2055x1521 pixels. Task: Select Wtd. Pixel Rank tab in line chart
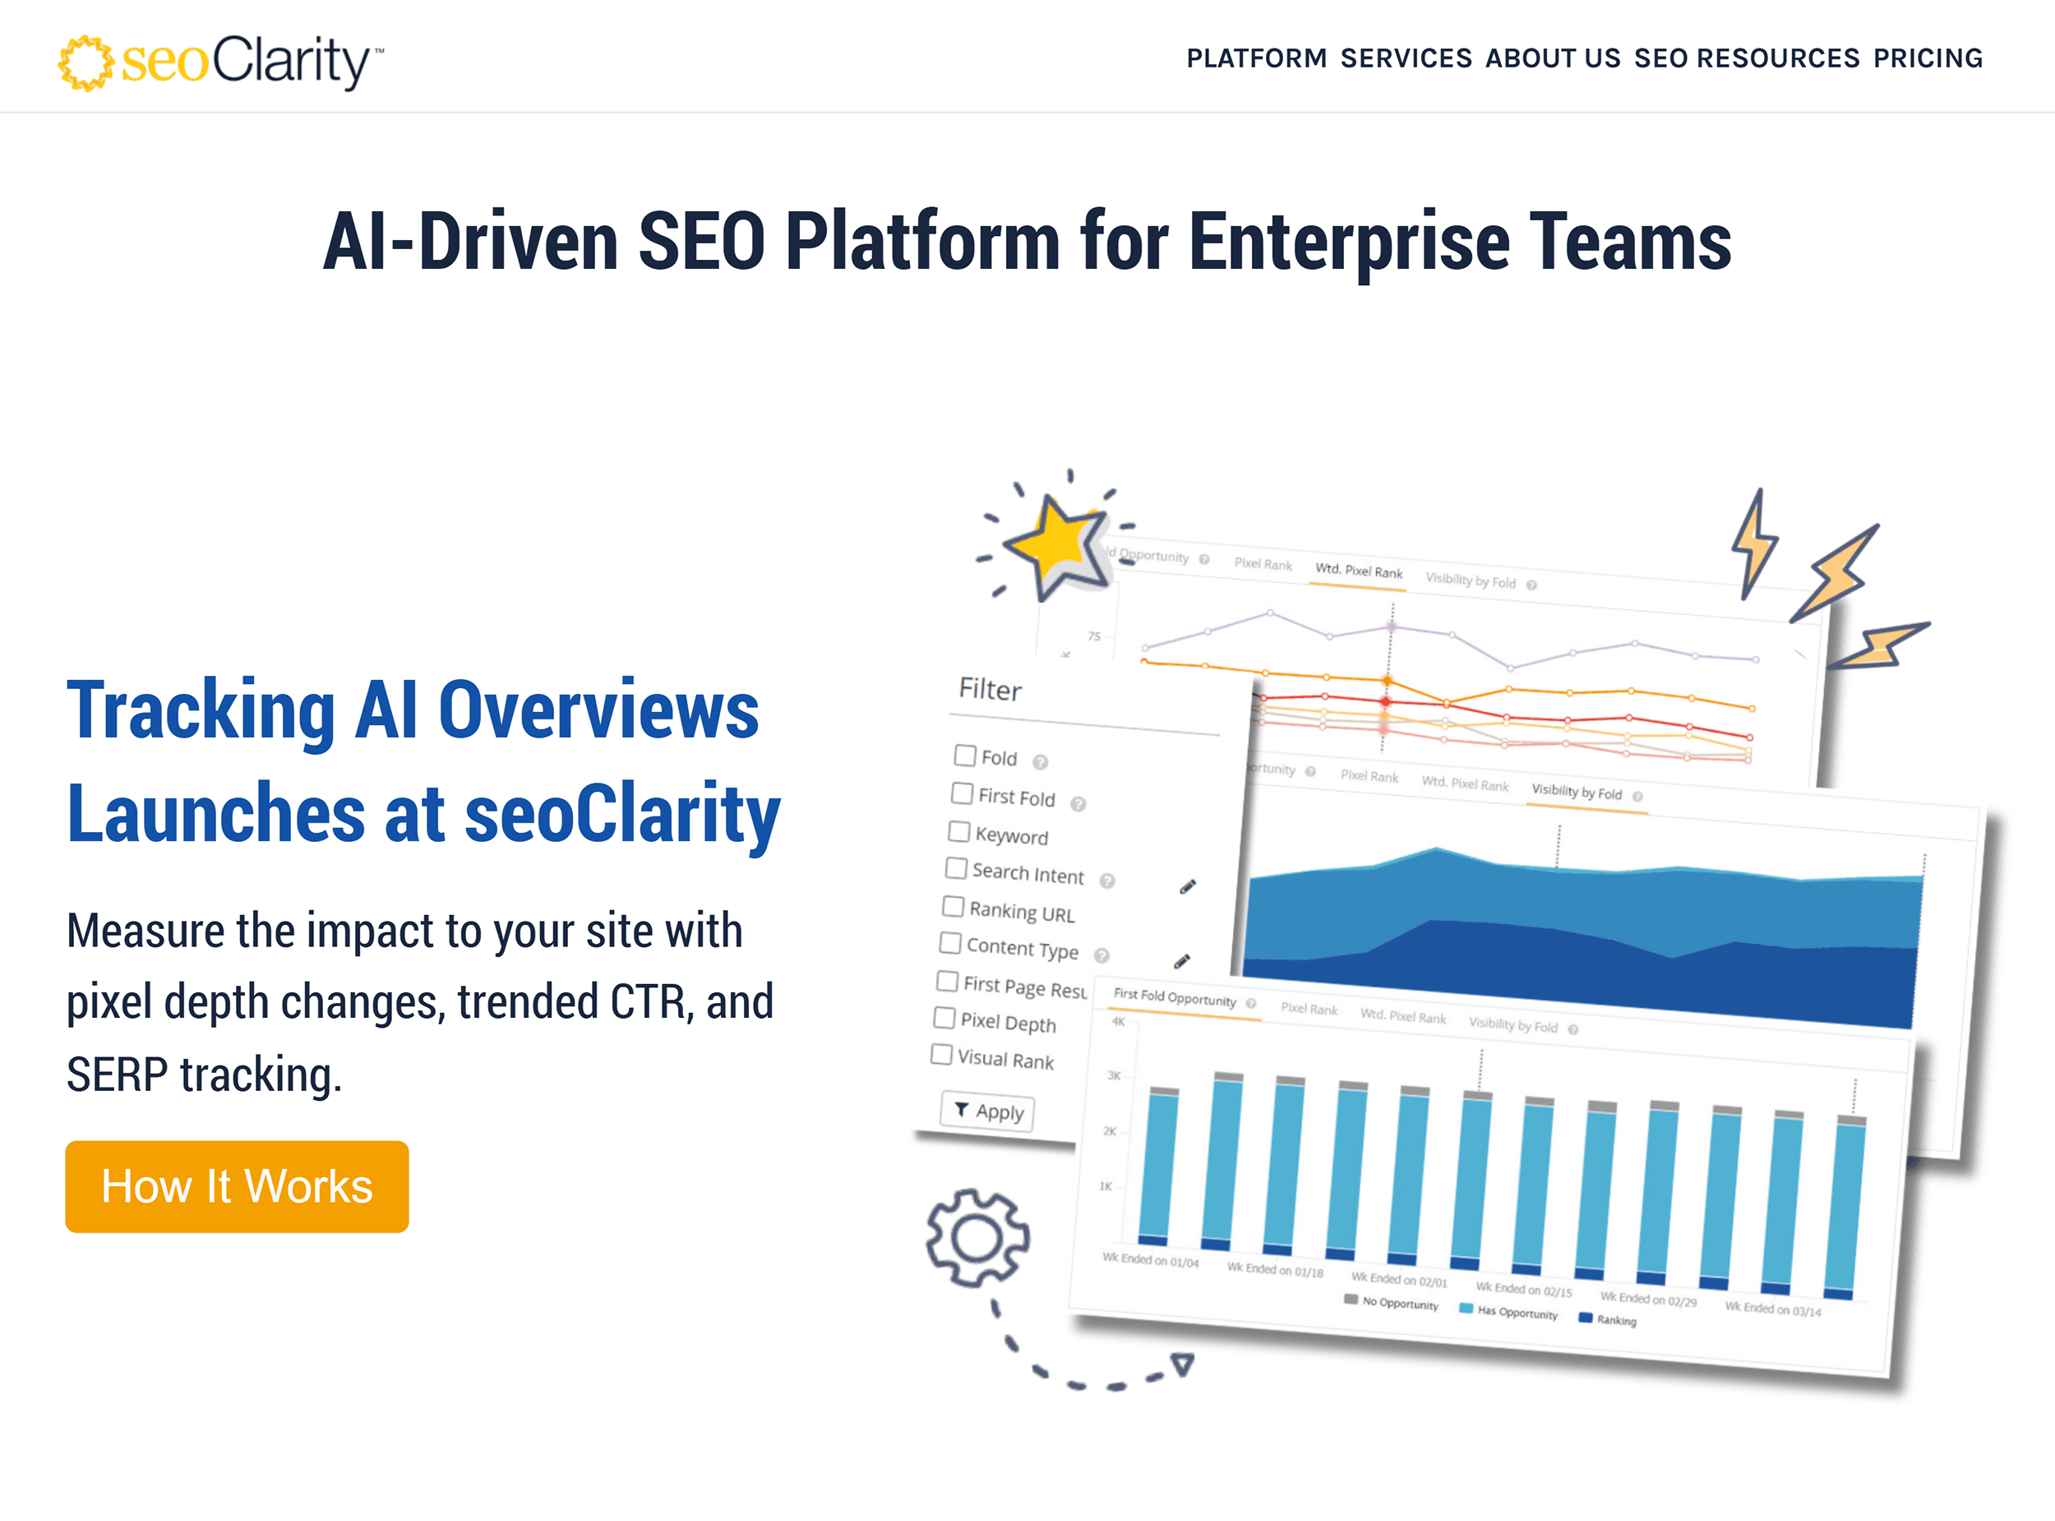tap(1358, 571)
